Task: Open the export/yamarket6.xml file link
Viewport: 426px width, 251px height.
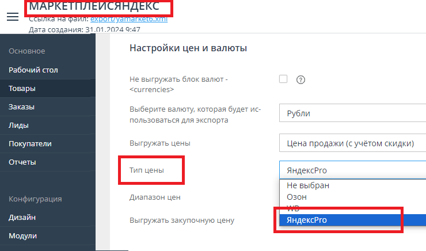Action: coord(129,19)
